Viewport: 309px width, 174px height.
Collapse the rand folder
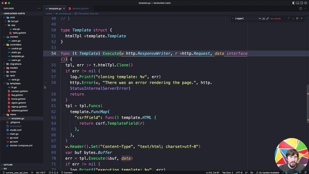[x=12, y=75]
